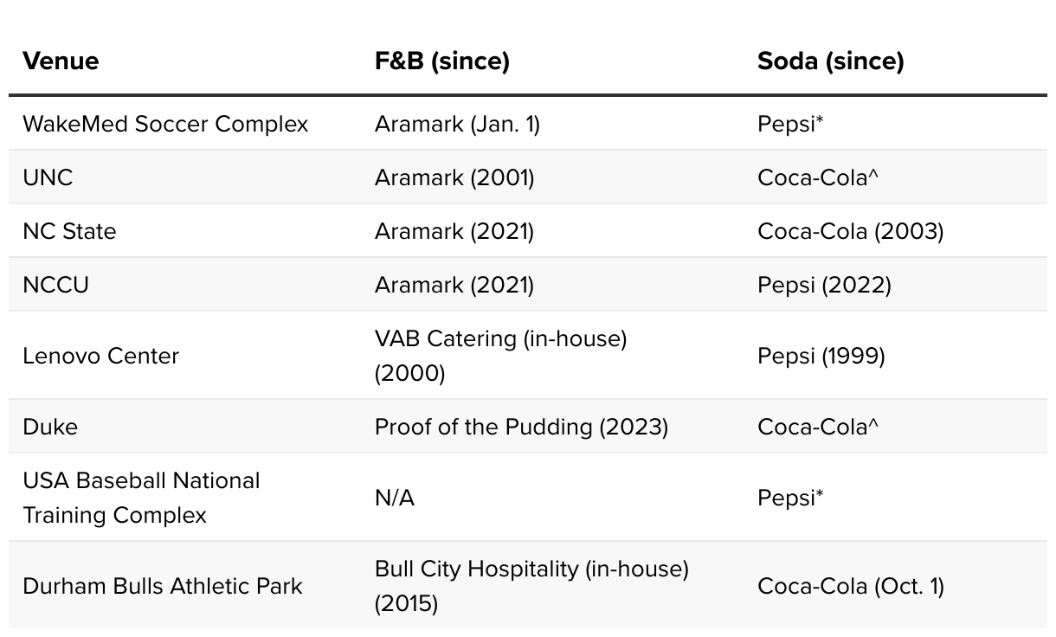This screenshot has width=1056, height=637.
Task: Click the Proof of the Pudding cell
Action: pos(521,427)
